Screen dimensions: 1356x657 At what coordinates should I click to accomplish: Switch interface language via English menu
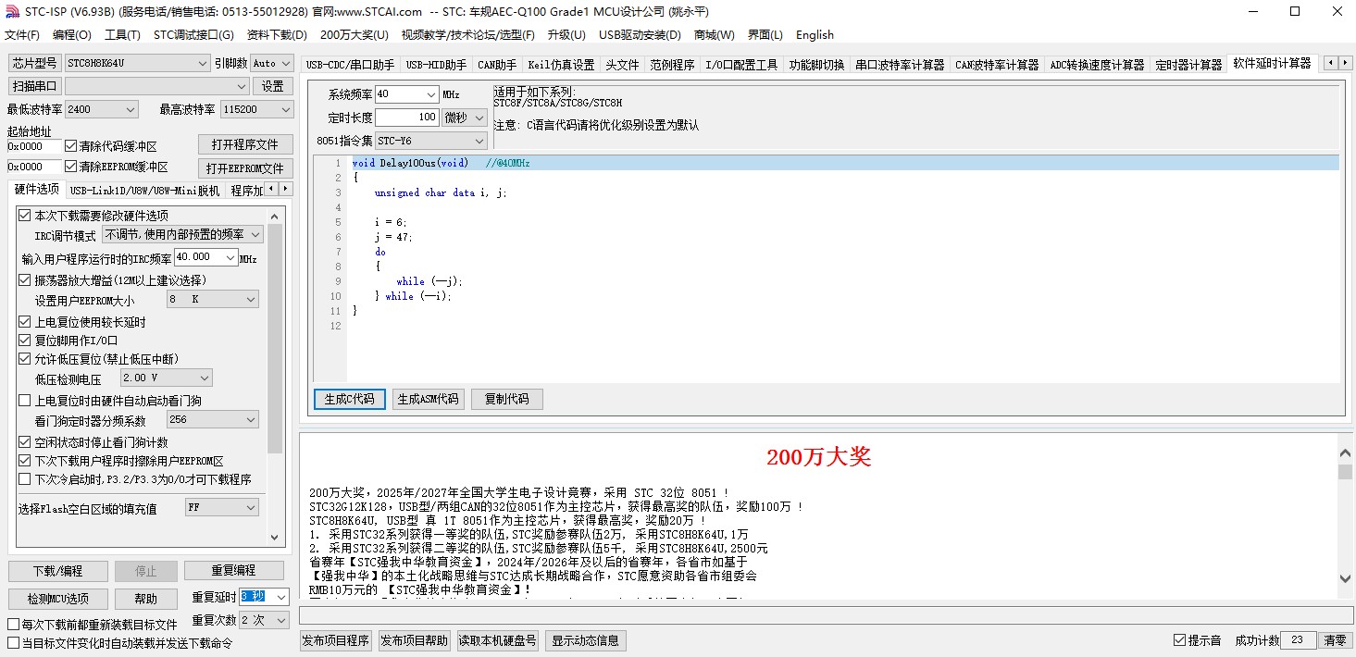815,35
